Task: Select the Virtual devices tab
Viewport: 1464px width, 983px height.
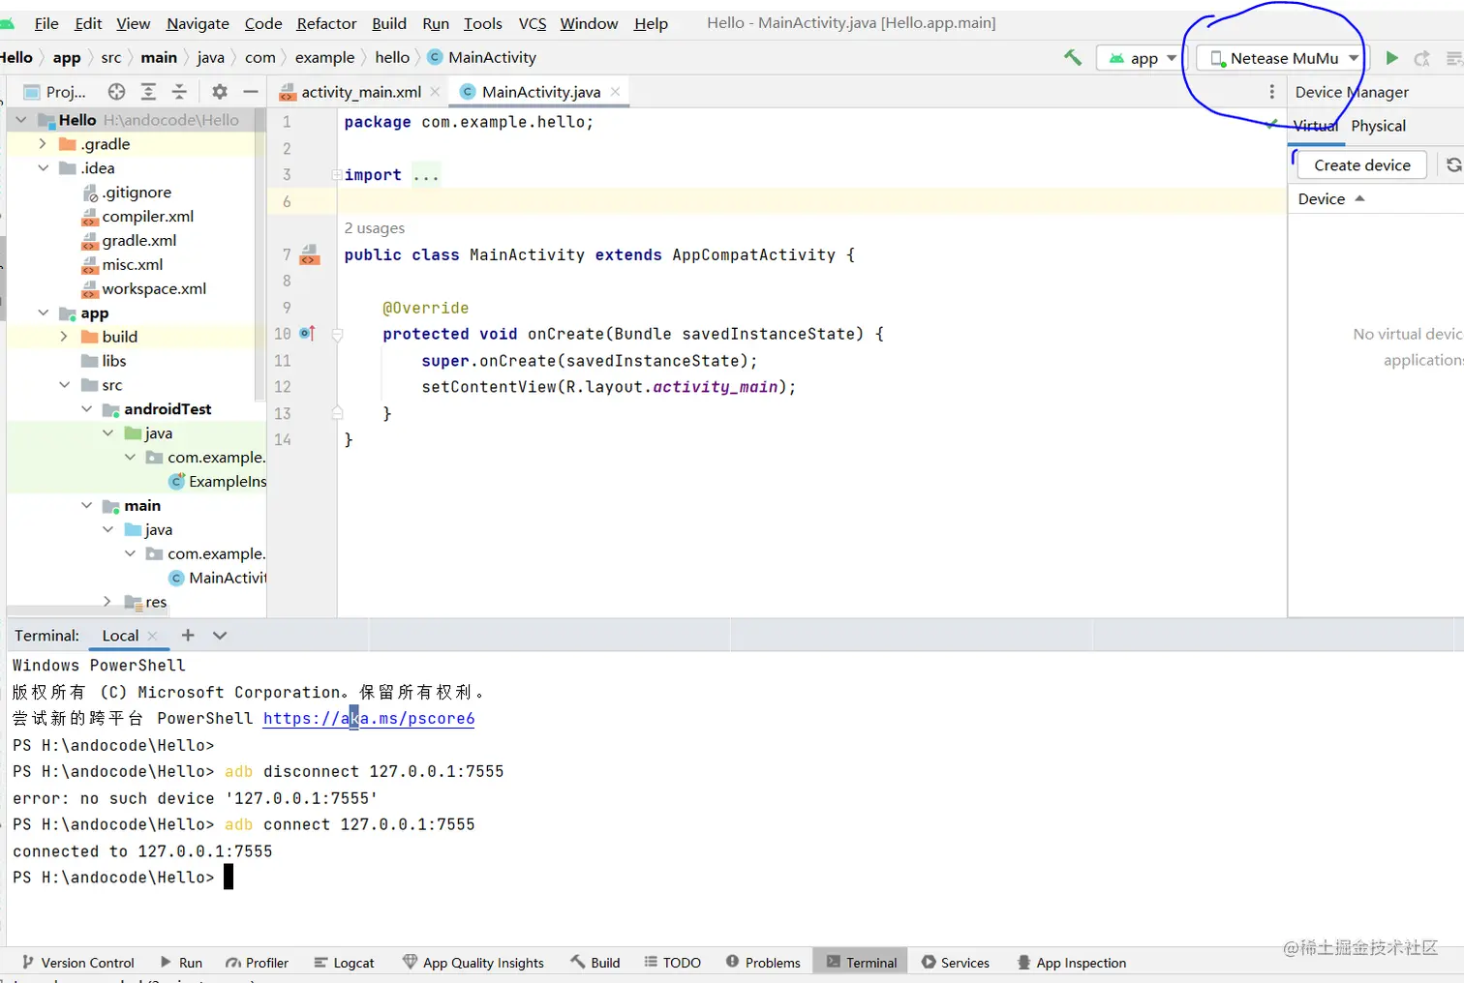Action: [x=1316, y=126]
